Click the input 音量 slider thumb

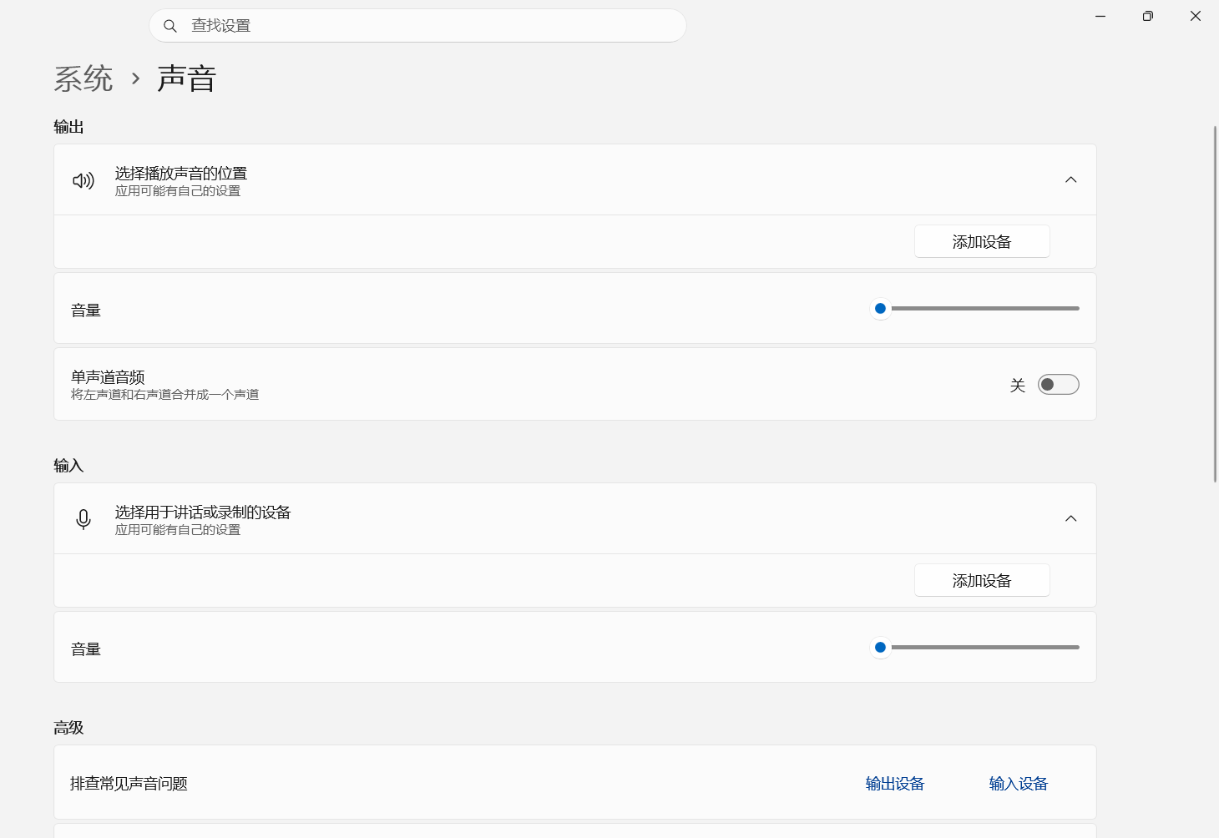(x=880, y=648)
